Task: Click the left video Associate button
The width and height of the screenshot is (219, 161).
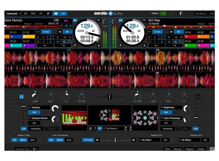Action: [x=36, y=129]
